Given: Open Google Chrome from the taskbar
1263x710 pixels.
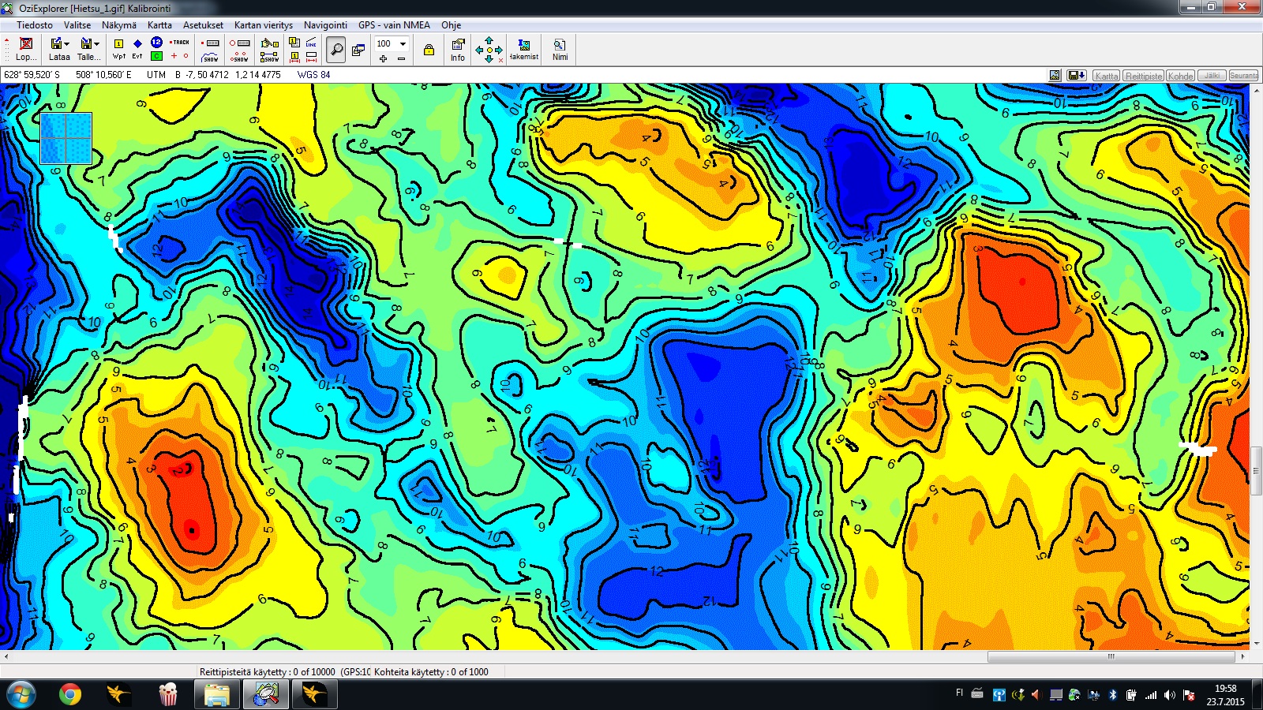Looking at the screenshot, I should pyautogui.click(x=70, y=694).
